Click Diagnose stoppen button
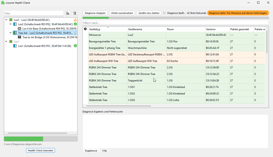Viewport: 273px width, 157px height. pyautogui.click(x=95, y=13)
